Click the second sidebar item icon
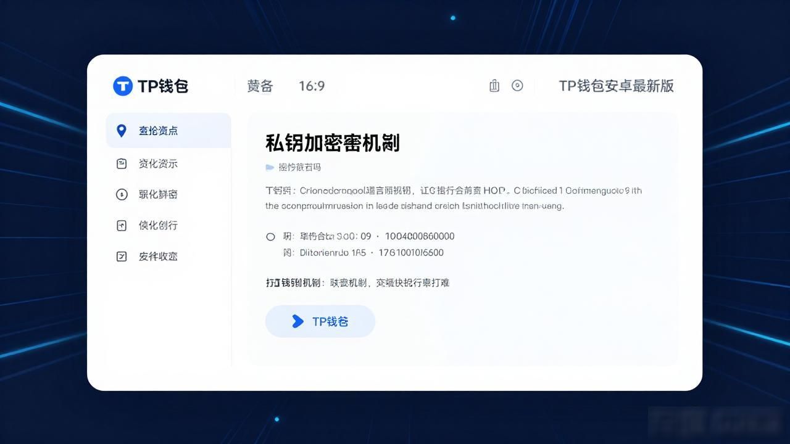 click(x=122, y=164)
